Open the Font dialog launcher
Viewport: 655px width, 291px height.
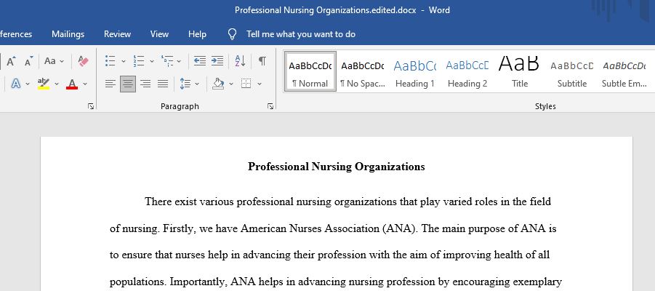pos(91,107)
